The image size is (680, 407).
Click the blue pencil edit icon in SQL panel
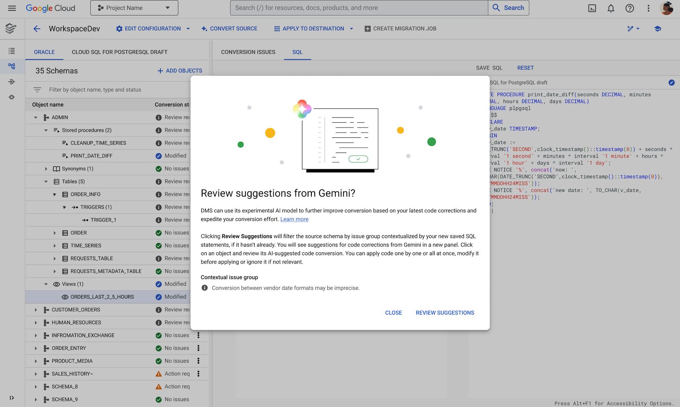click(671, 82)
